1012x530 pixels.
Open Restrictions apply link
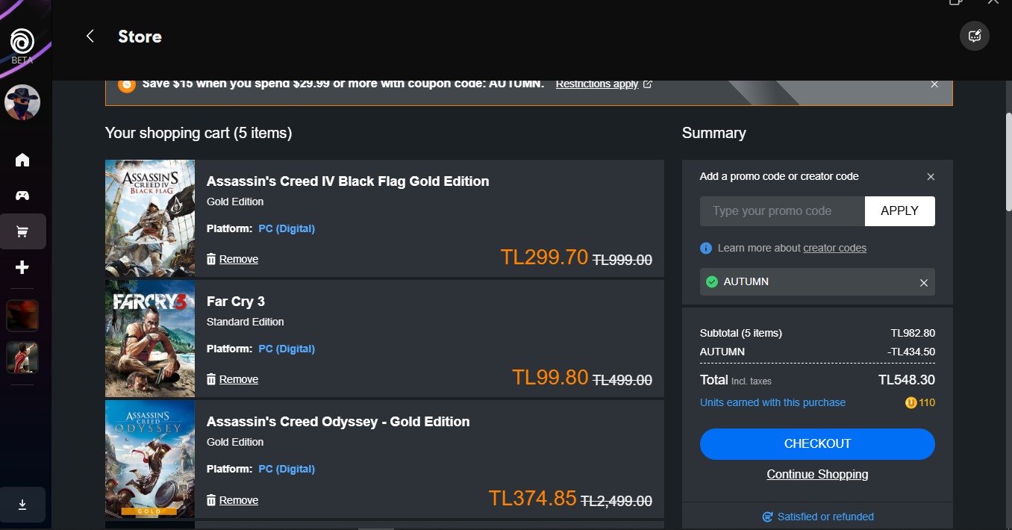click(597, 84)
